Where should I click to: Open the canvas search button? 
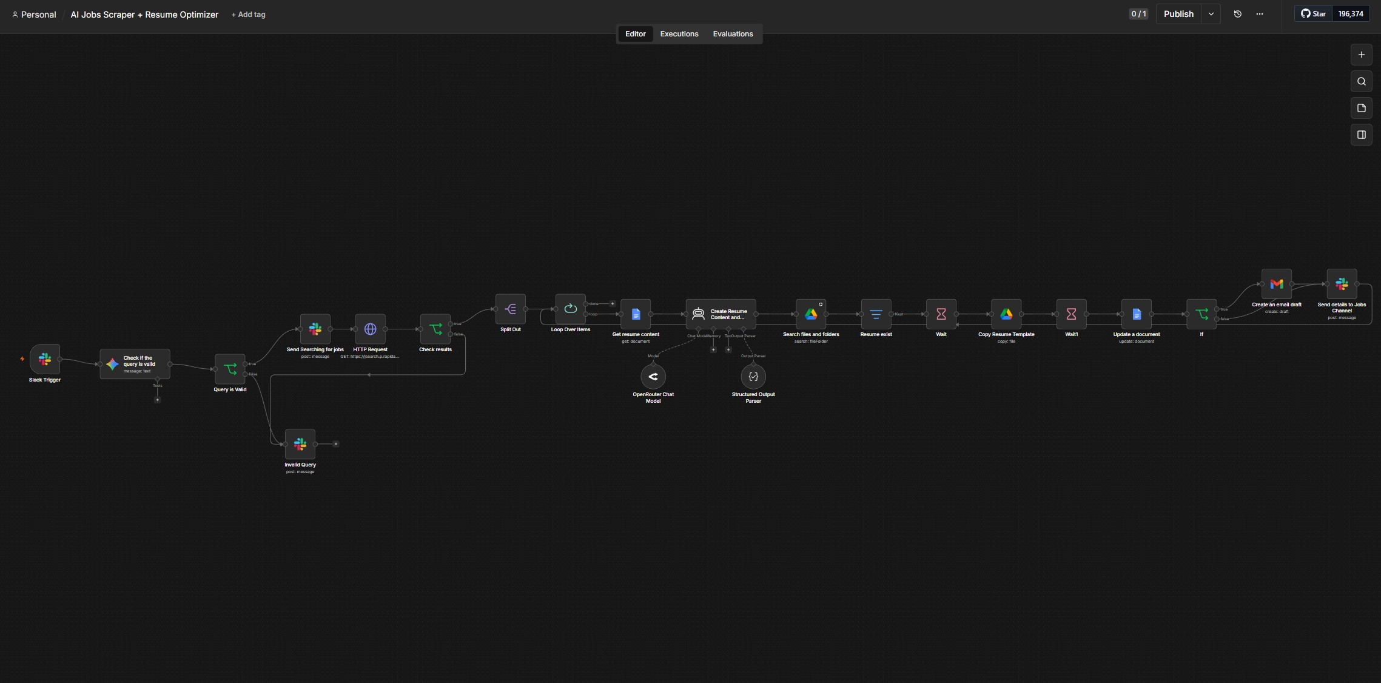tap(1362, 81)
